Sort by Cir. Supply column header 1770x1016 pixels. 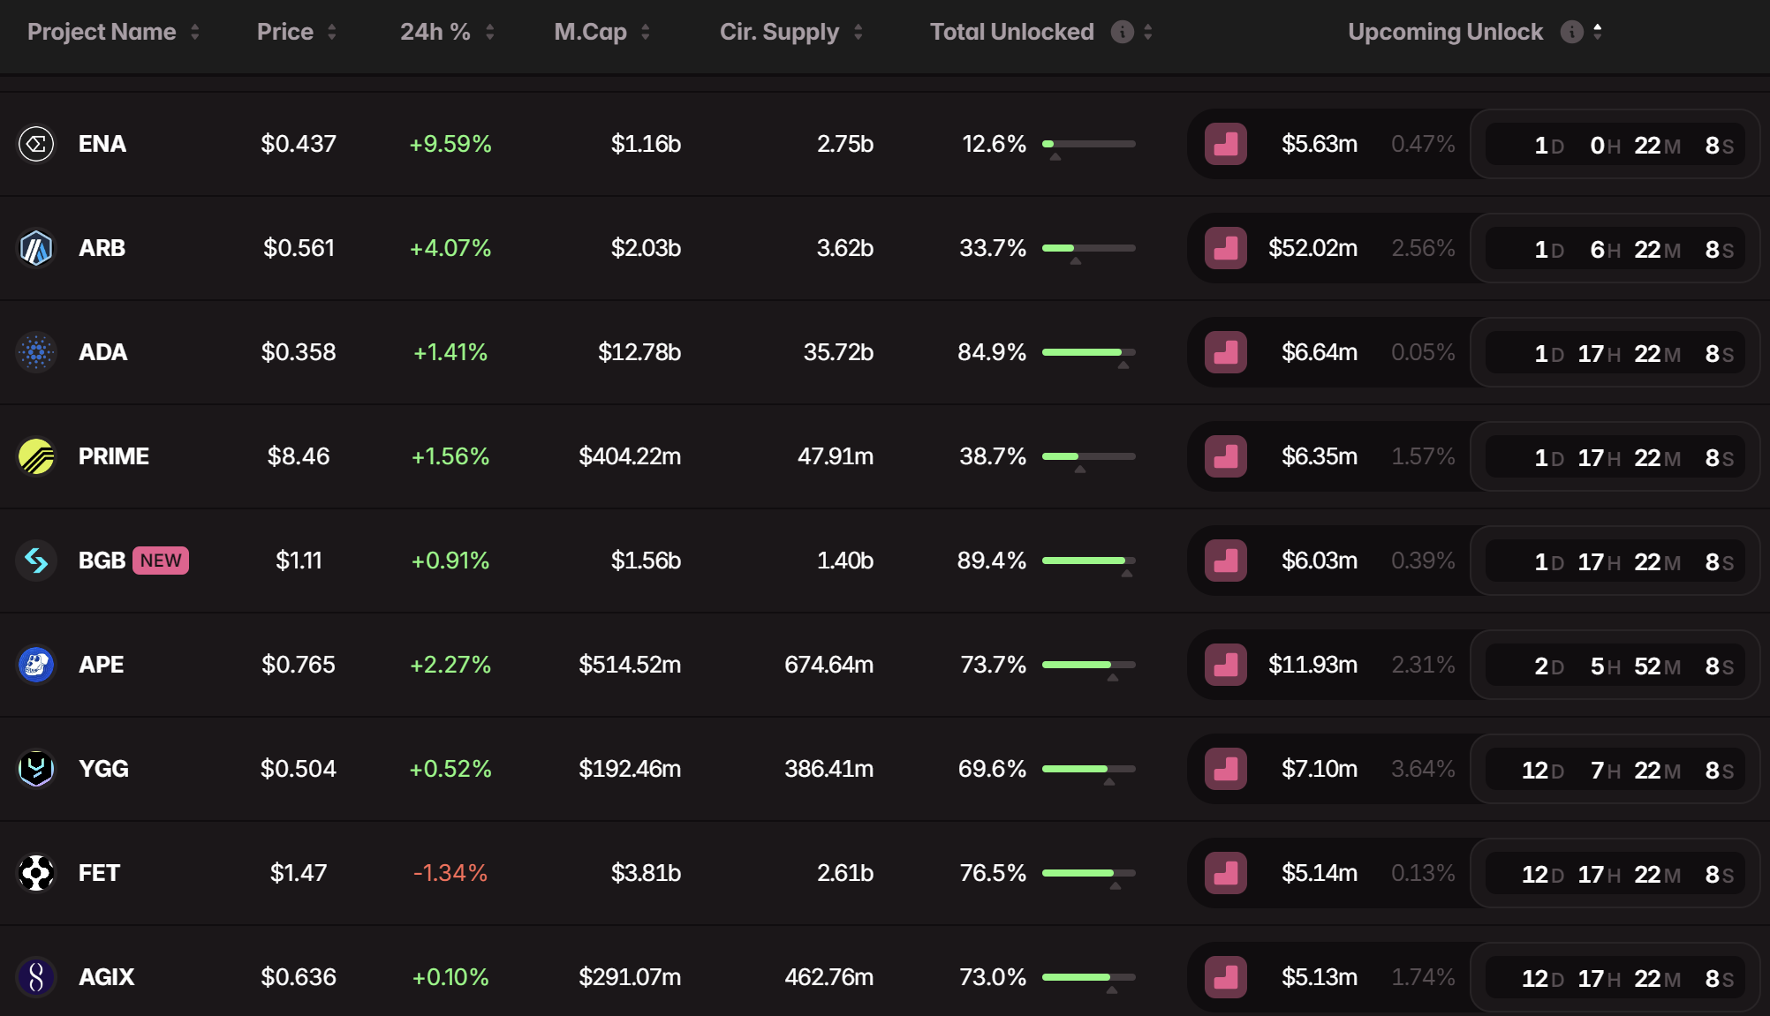(779, 32)
